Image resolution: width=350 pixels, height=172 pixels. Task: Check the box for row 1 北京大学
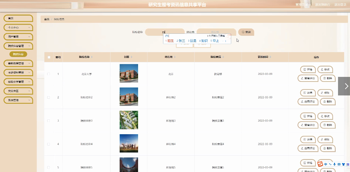[x=49, y=74]
